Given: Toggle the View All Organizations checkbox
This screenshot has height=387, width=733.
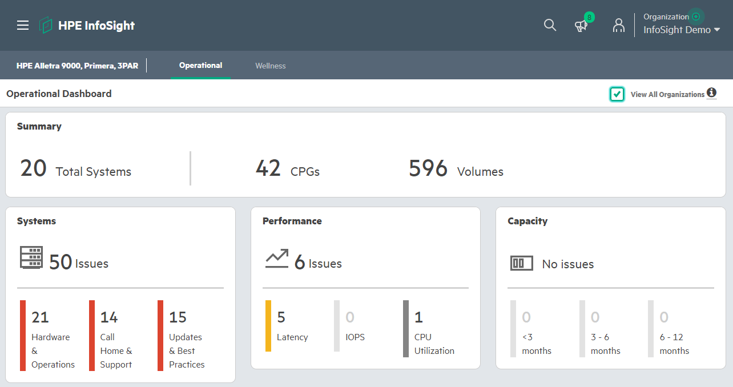Looking at the screenshot, I should click(x=617, y=94).
